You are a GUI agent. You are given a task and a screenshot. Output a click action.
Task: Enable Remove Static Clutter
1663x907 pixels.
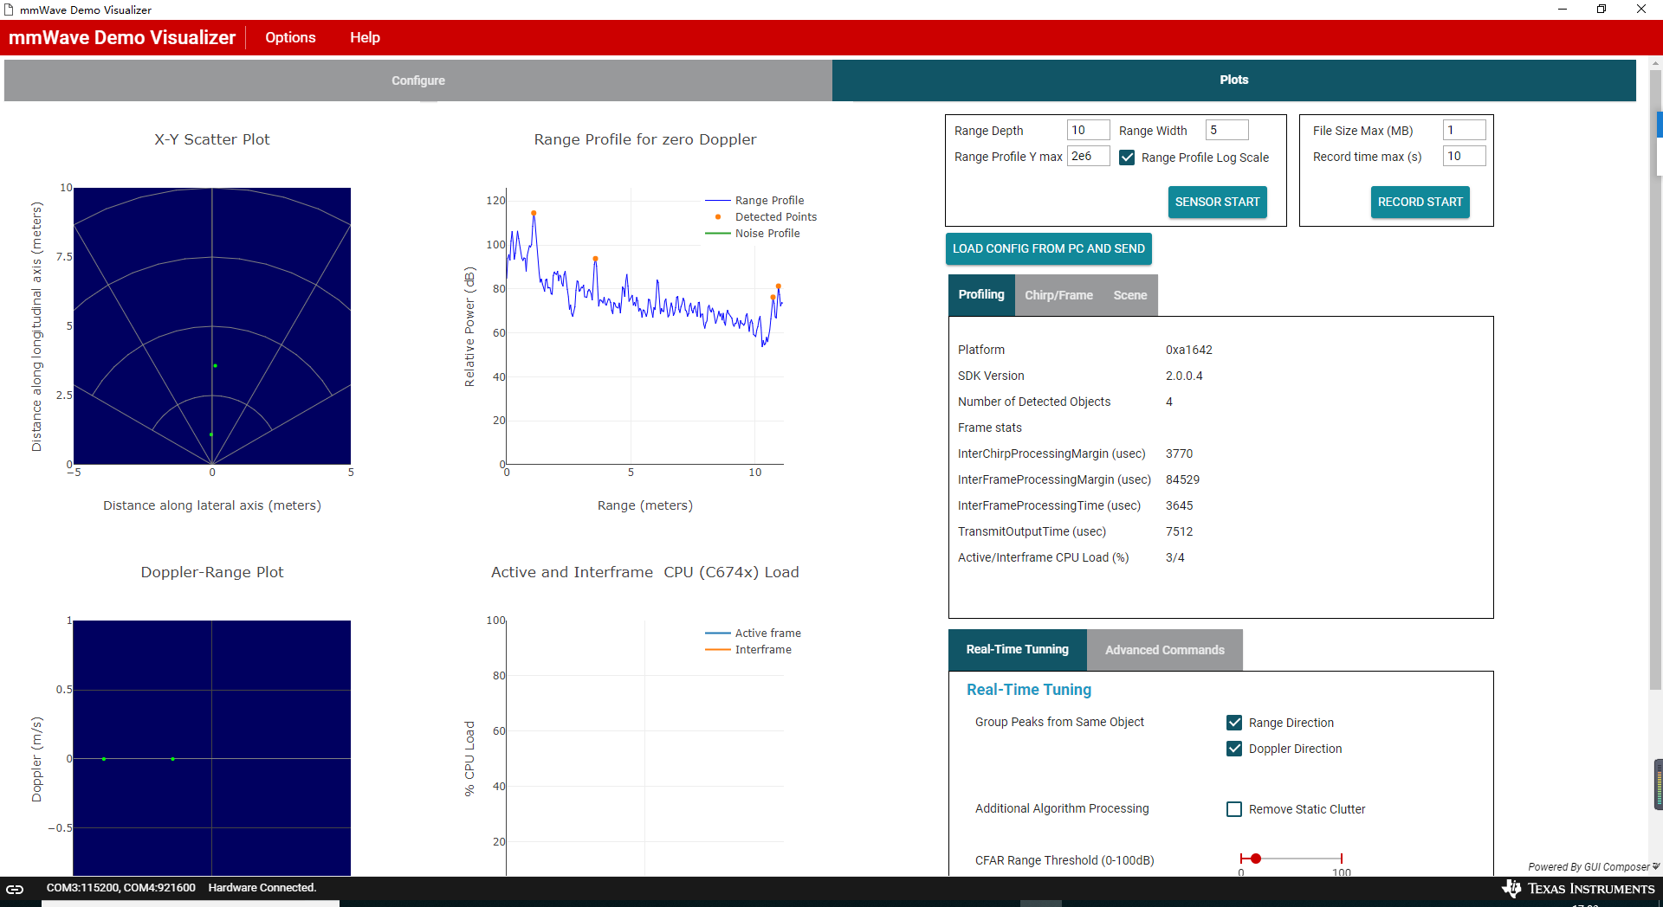coord(1234,809)
